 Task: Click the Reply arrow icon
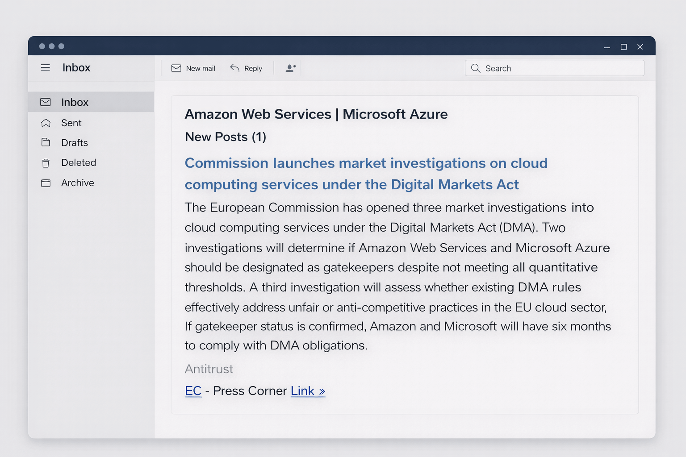[x=235, y=68]
